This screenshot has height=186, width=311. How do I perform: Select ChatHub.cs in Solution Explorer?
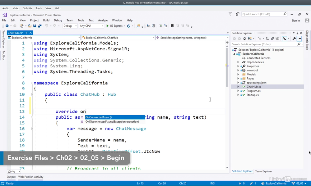(x=254, y=87)
